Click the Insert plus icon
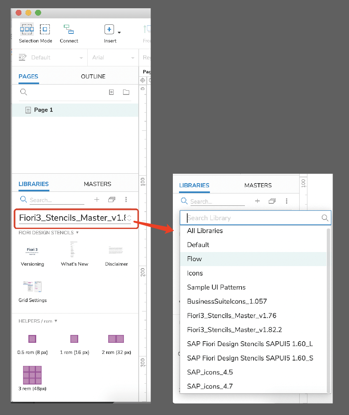The image size is (349, 415). 109,29
